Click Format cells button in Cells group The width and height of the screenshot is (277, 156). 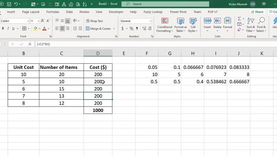pyautogui.click(x=228, y=24)
